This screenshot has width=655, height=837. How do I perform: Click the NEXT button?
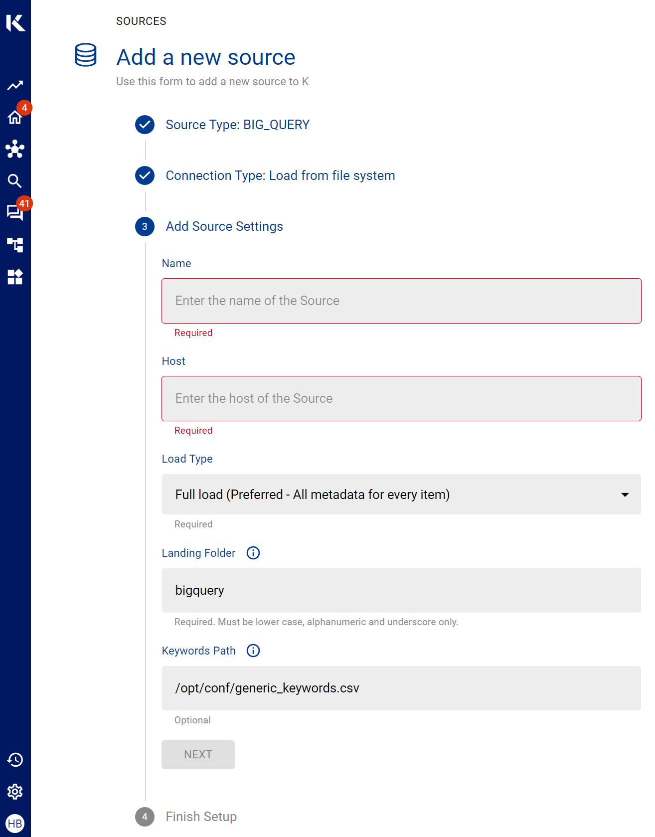coord(198,754)
